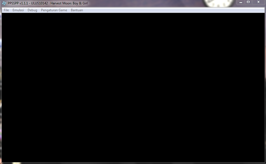
Task: Click the 'PPSSPP v1.1.1' version text in title bar
Action: click(18, 3)
